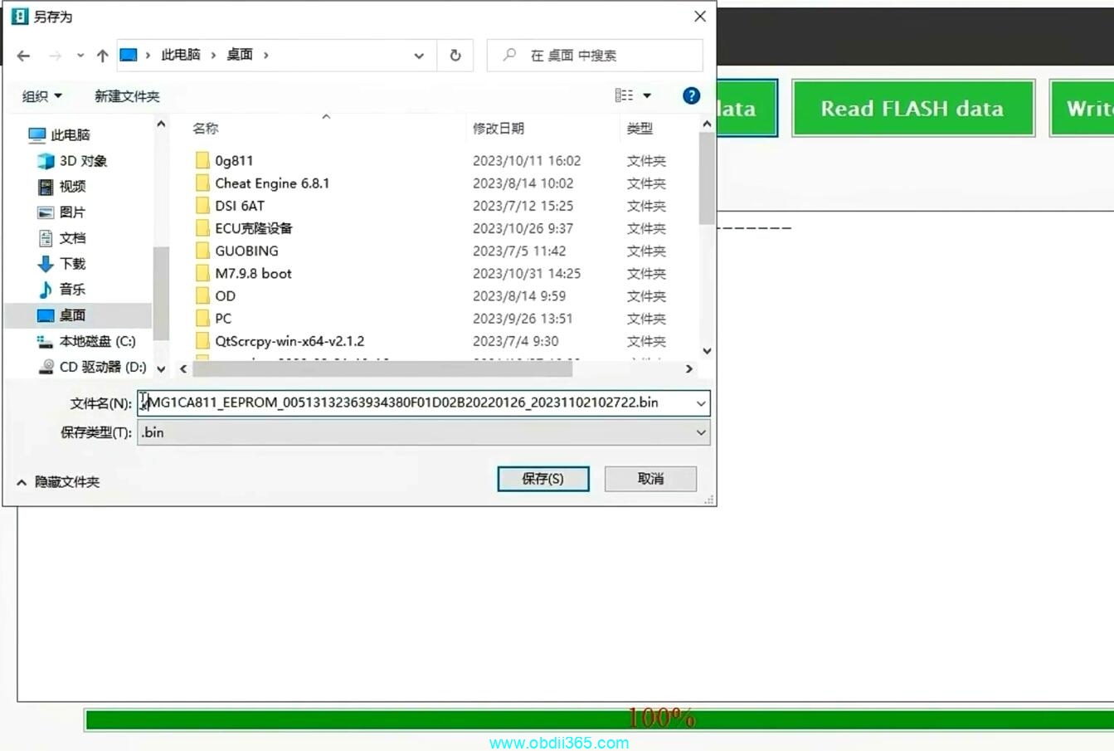Open the 组织 menu
This screenshot has width=1114, height=751.
[41, 96]
